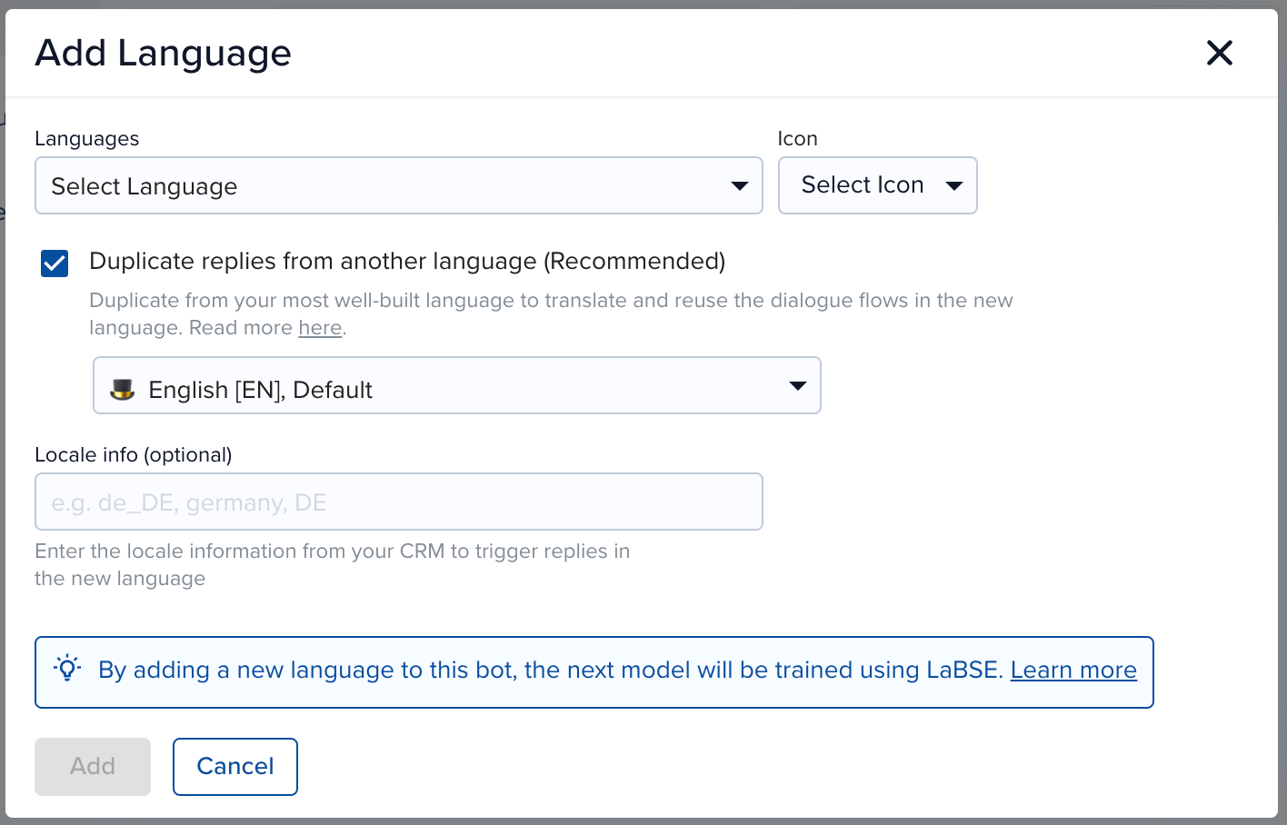Image resolution: width=1287 pixels, height=825 pixels.
Task: Uncheck Duplicate replies from another language
Action: click(x=55, y=263)
